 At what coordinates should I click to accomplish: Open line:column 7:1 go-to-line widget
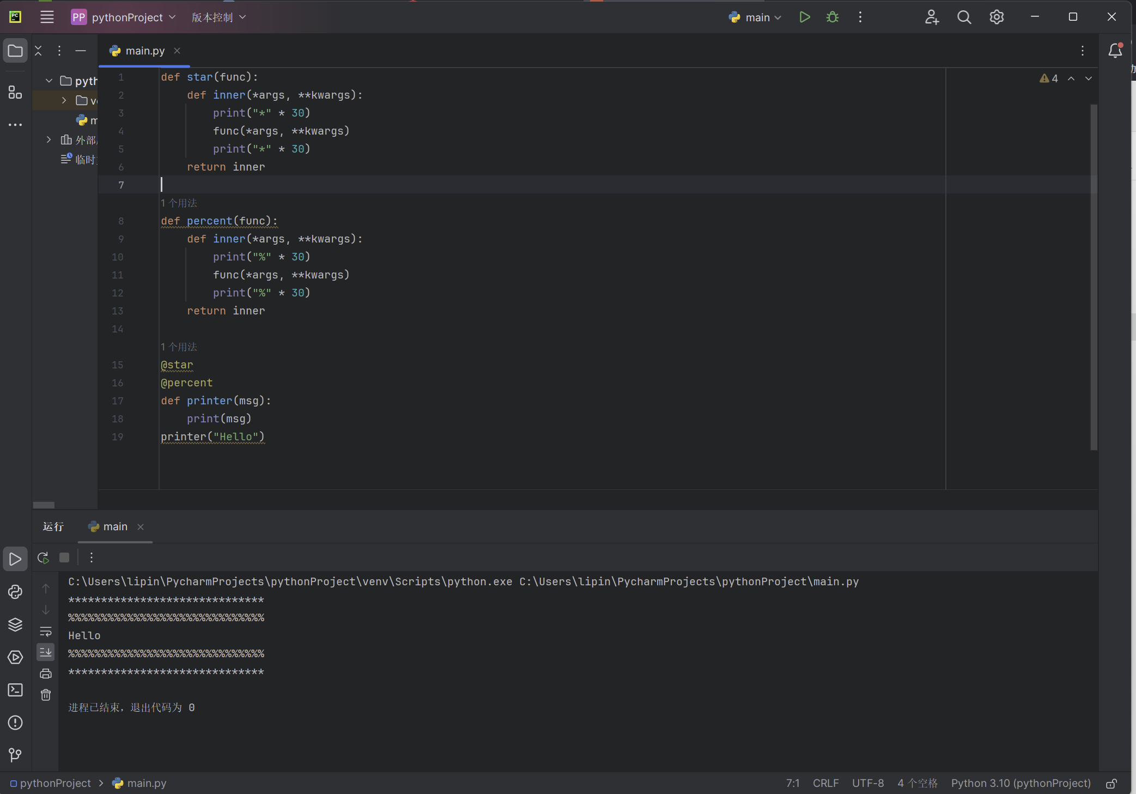pos(793,783)
